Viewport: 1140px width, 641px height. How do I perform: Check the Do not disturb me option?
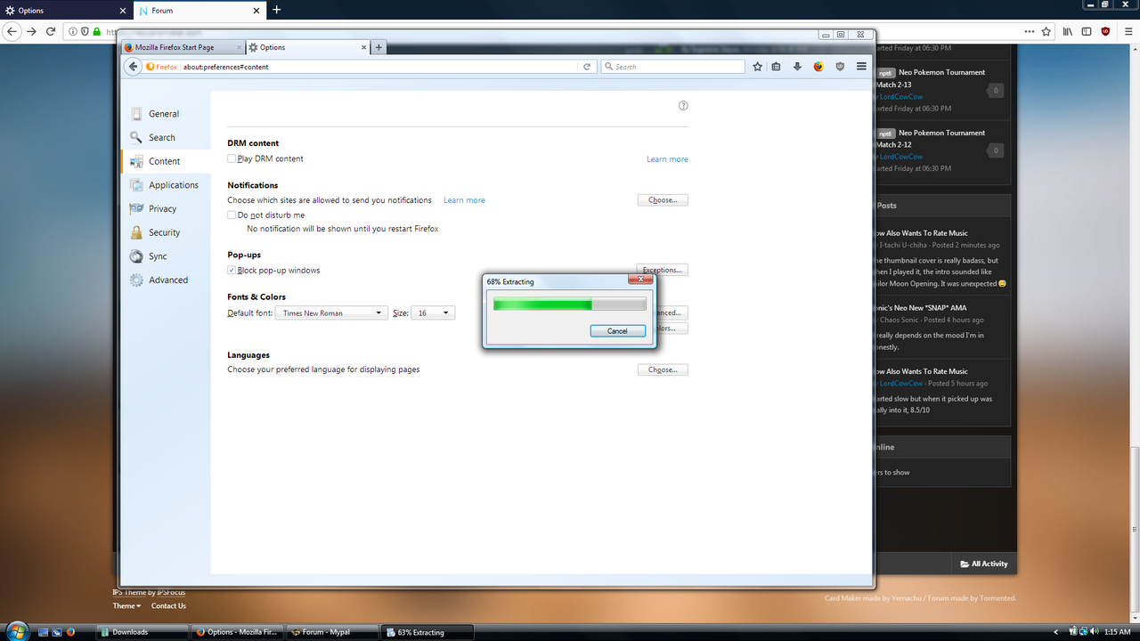(x=231, y=215)
